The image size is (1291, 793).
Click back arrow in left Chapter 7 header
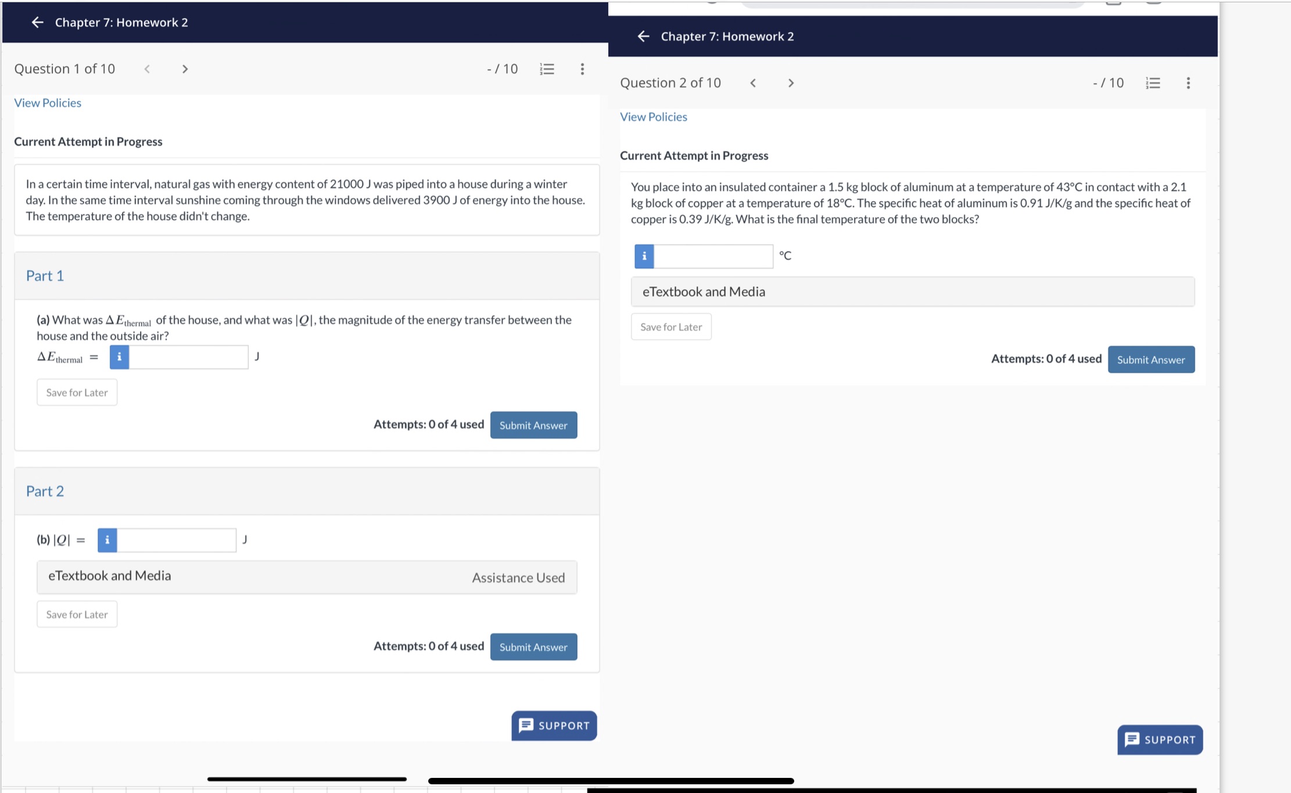pos(38,22)
